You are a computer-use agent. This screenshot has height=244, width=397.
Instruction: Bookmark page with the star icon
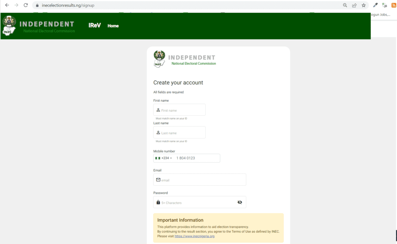(x=364, y=5)
